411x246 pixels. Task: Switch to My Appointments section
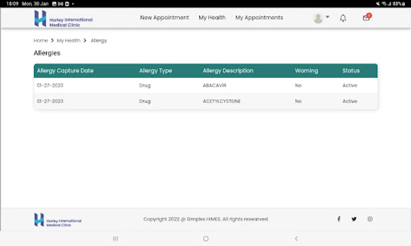coord(259,17)
